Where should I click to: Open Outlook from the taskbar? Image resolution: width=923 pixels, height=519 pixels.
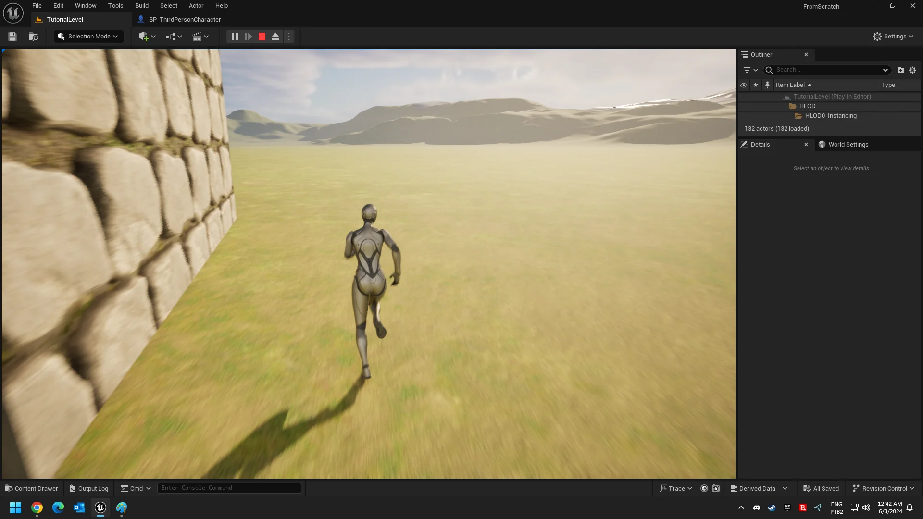coord(79,507)
